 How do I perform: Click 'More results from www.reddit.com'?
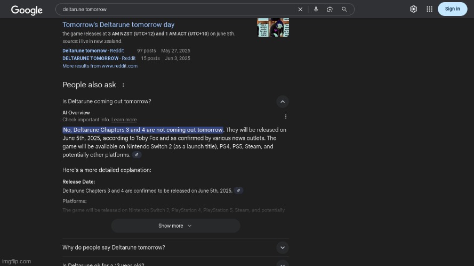100,66
